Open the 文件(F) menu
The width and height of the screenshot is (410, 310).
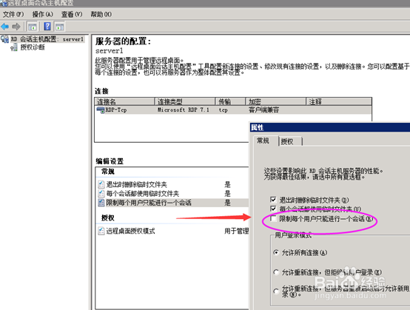pos(13,14)
